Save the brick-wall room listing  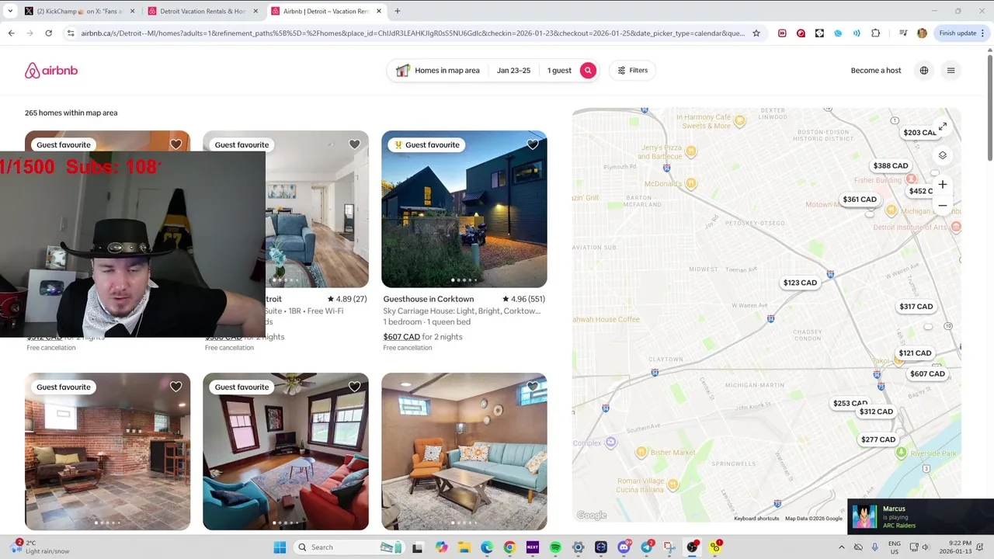click(176, 387)
